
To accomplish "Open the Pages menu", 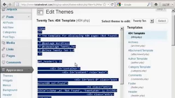I will (10, 56).
